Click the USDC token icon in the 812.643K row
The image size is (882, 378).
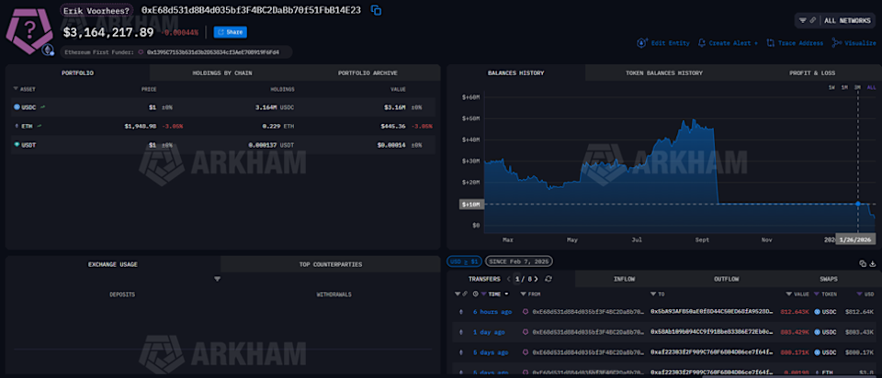pos(818,311)
